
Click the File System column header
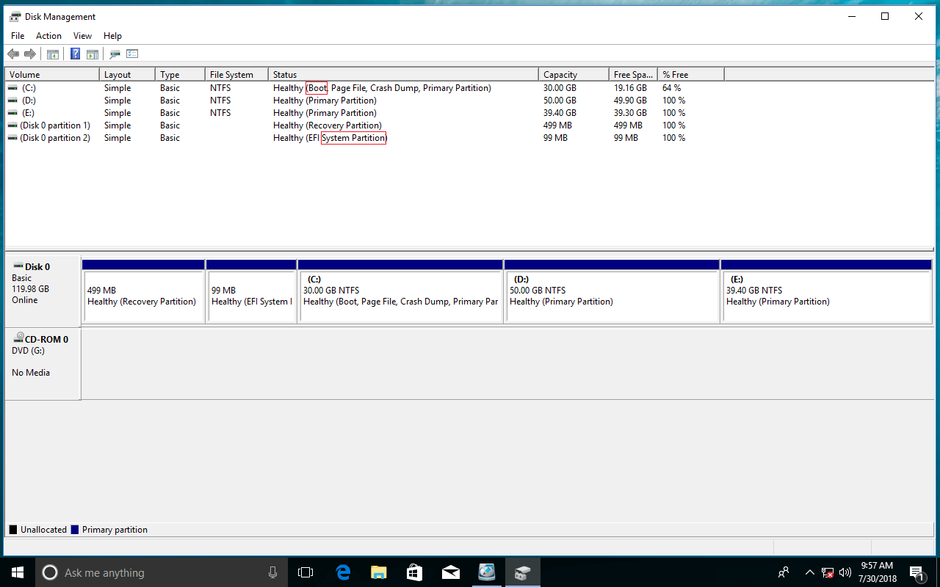235,75
